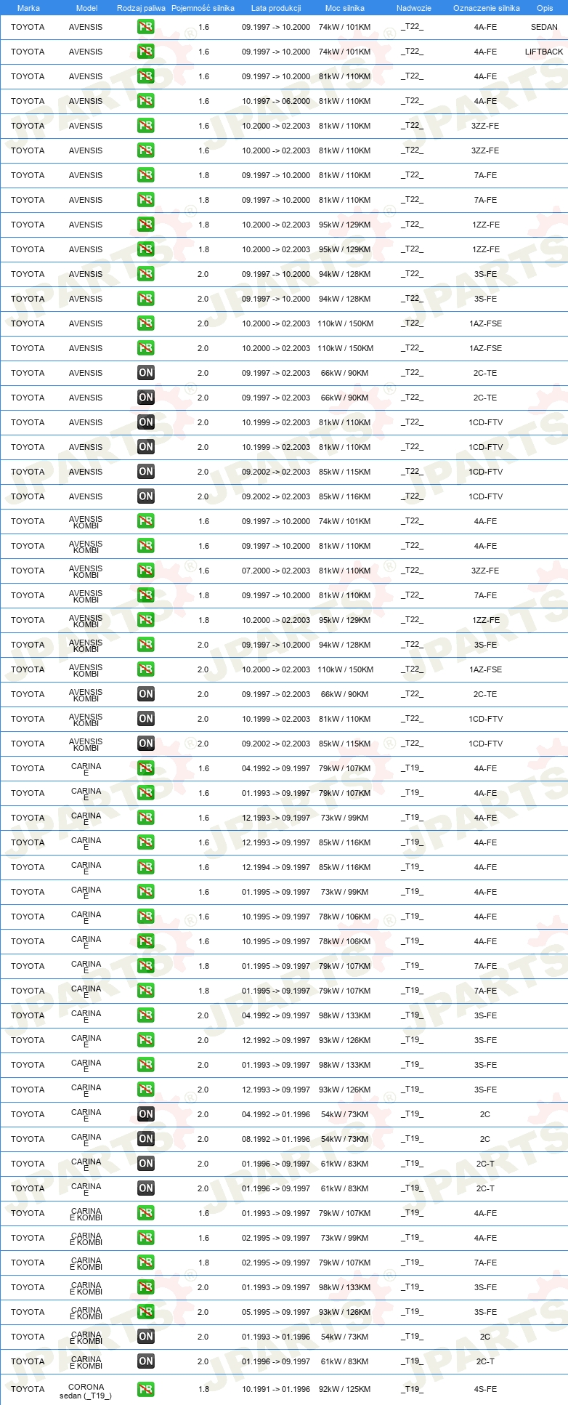Screen dimensions: 568x1405
Task: Select the 'LIFTBACK' description cell
Action: click(544, 52)
